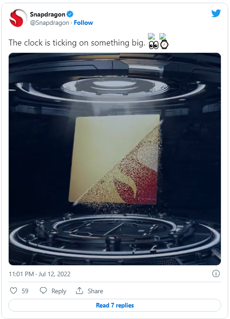Open the @Snapdragon handle link

coord(49,23)
